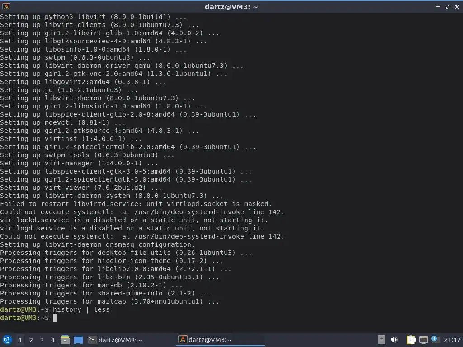The image size is (463, 347).
Task: Click the show desktop icon
Action: click(x=78, y=340)
